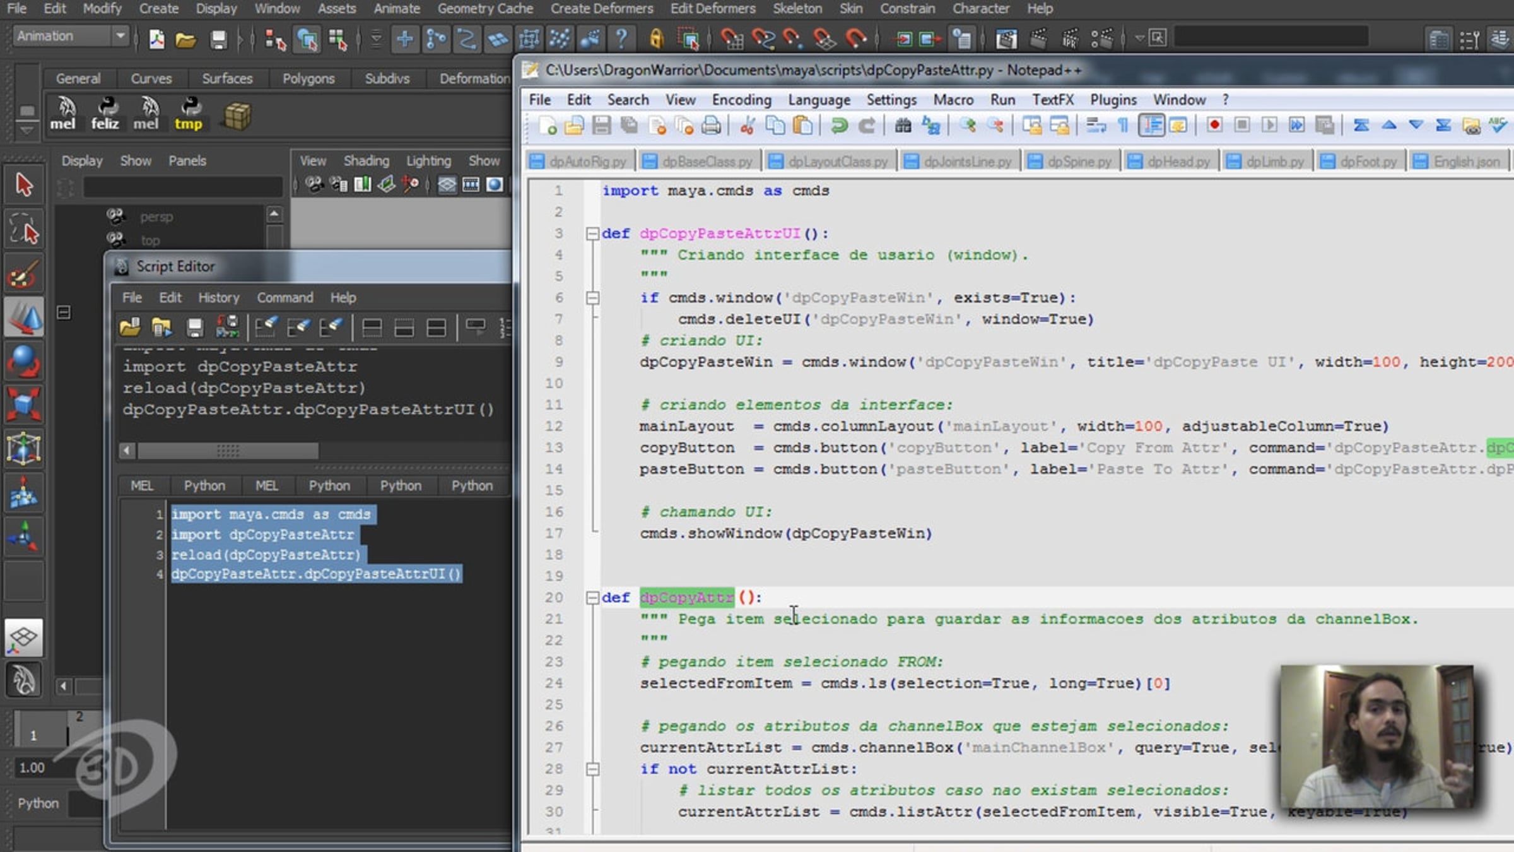Select the arrow Select tool in Maya toolbox
Screen dimensions: 1514x852
(24, 186)
